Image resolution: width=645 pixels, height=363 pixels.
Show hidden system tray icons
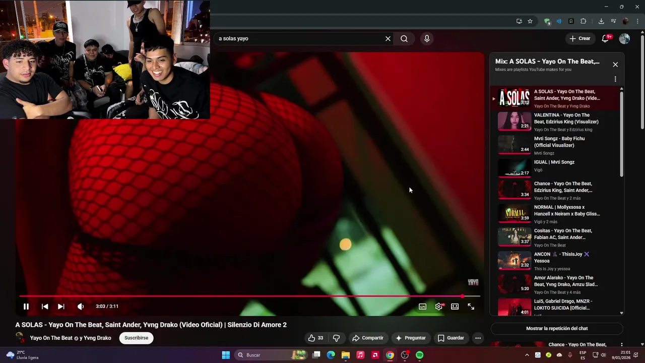coord(527,355)
